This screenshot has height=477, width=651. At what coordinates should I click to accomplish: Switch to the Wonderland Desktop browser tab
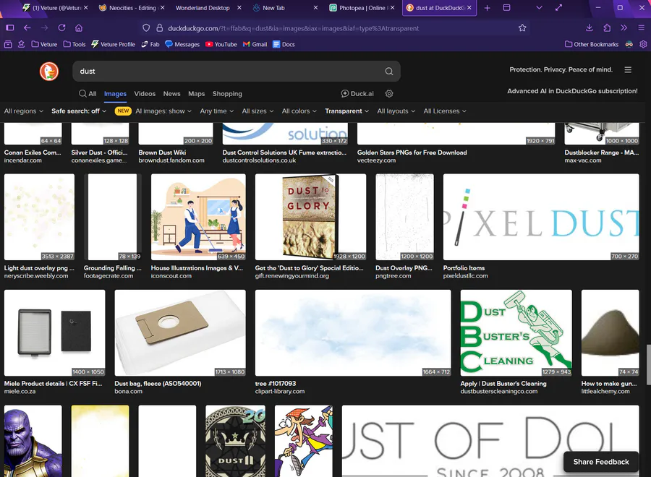click(x=208, y=8)
